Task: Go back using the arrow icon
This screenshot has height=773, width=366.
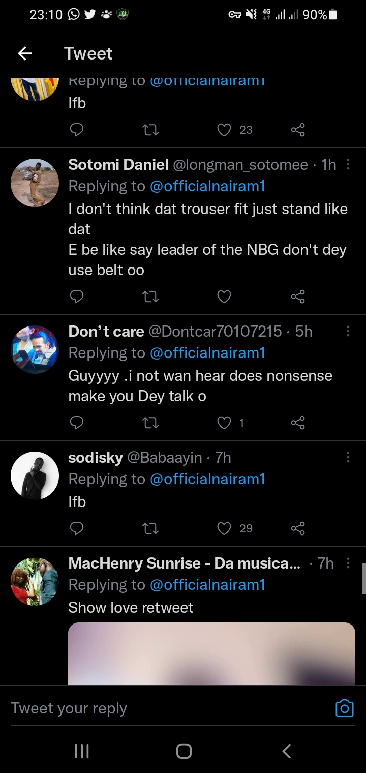Action: 25,53
